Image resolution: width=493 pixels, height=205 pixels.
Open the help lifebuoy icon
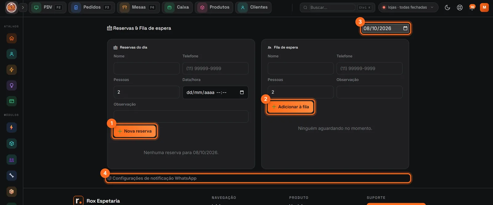click(x=460, y=7)
